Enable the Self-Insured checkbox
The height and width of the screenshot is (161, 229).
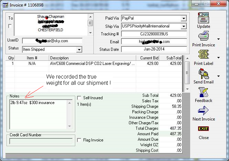[x=79, y=98]
